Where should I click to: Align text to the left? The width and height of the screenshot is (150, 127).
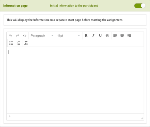[115, 35]
